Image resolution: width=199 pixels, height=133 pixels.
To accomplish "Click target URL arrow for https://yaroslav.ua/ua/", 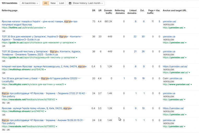I will tap(189, 72).
